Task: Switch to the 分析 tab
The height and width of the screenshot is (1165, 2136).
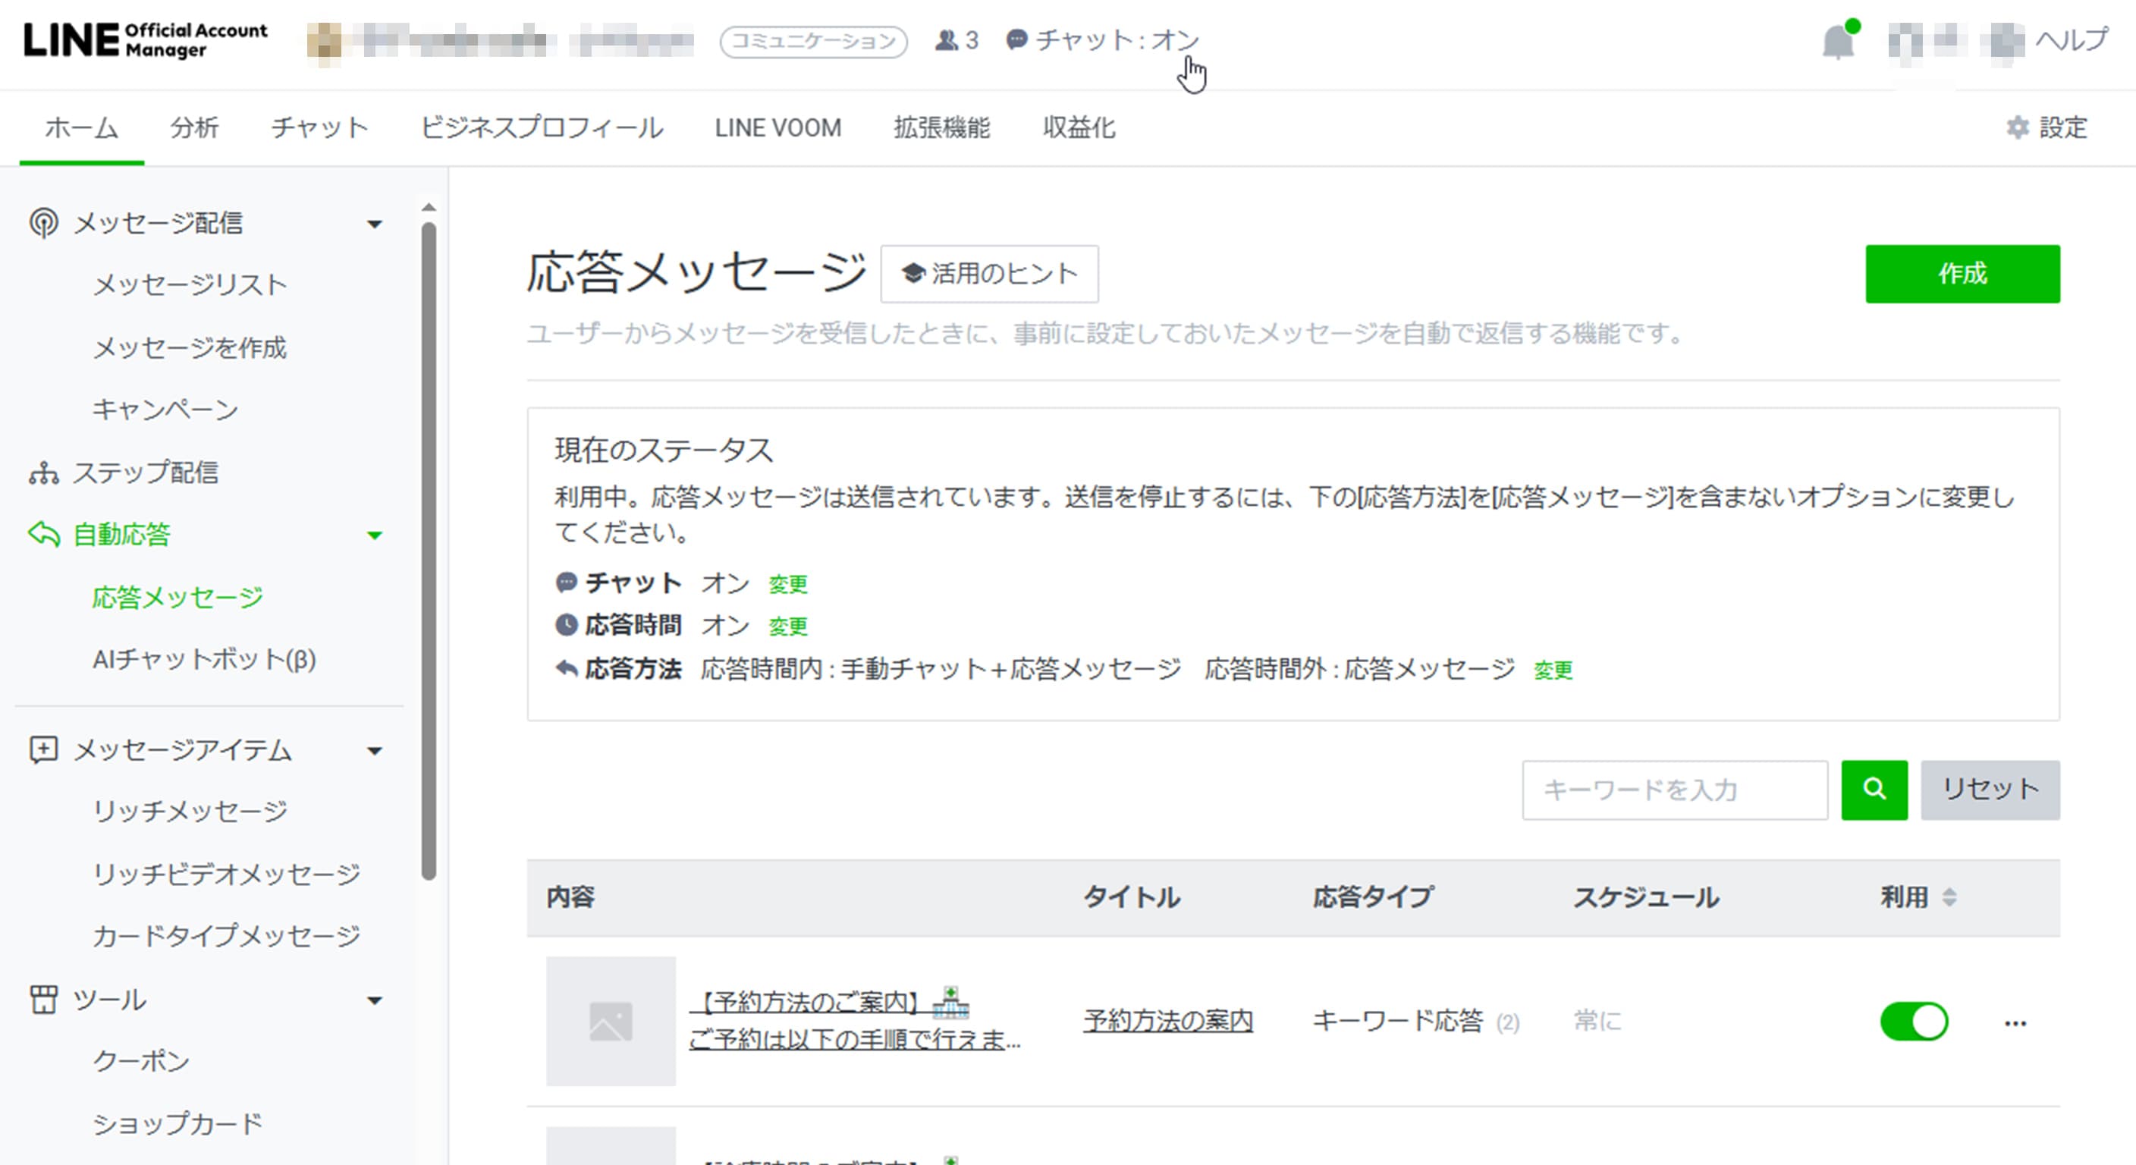Action: coord(193,127)
